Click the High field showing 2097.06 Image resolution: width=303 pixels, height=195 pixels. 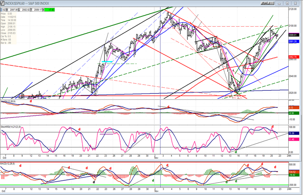pyautogui.click(x=13, y=10)
